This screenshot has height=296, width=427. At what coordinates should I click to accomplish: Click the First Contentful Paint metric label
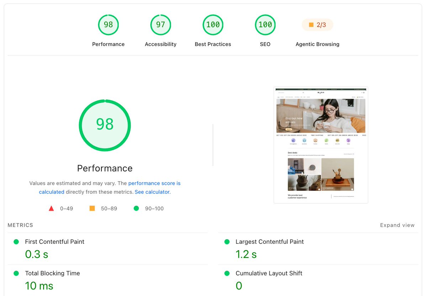point(54,242)
